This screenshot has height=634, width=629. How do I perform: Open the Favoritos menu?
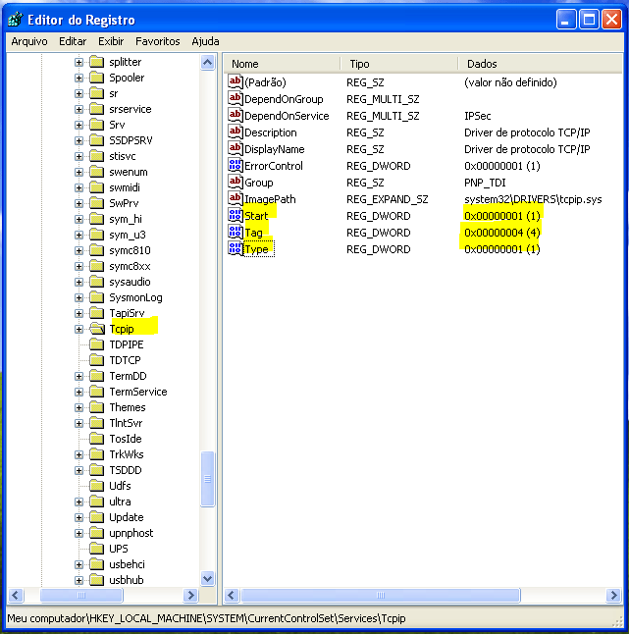coord(157,41)
